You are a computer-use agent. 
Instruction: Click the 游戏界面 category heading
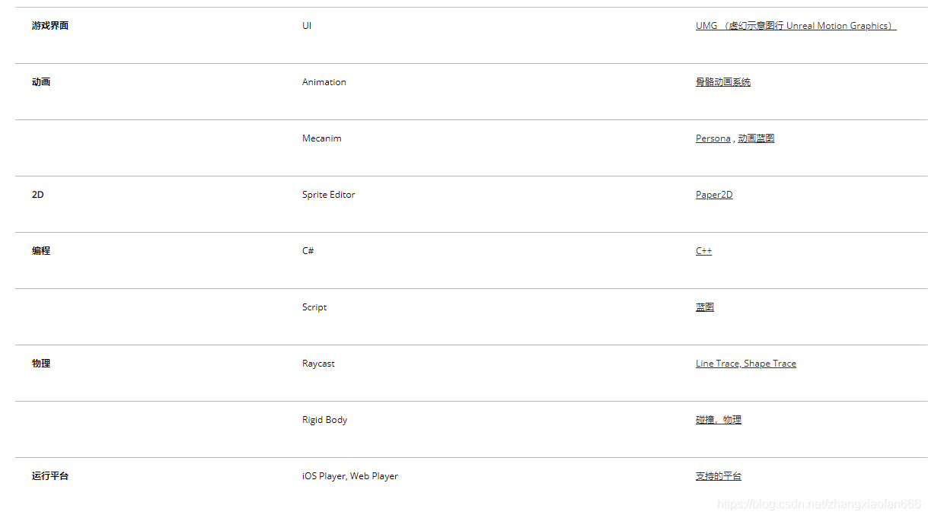[50, 26]
